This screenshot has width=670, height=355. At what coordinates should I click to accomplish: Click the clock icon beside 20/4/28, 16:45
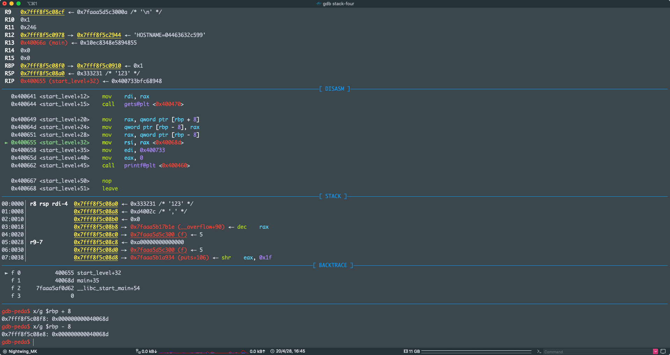[x=273, y=352]
